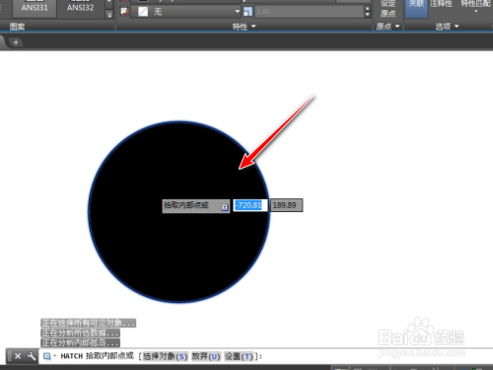The image size is (493, 370).
Task: Close the command line with X
Action: coord(18,356)
